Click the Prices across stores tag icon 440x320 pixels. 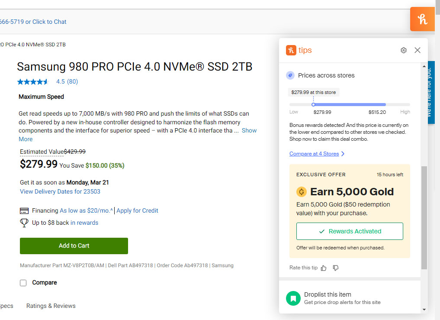(x=290, y=75)
